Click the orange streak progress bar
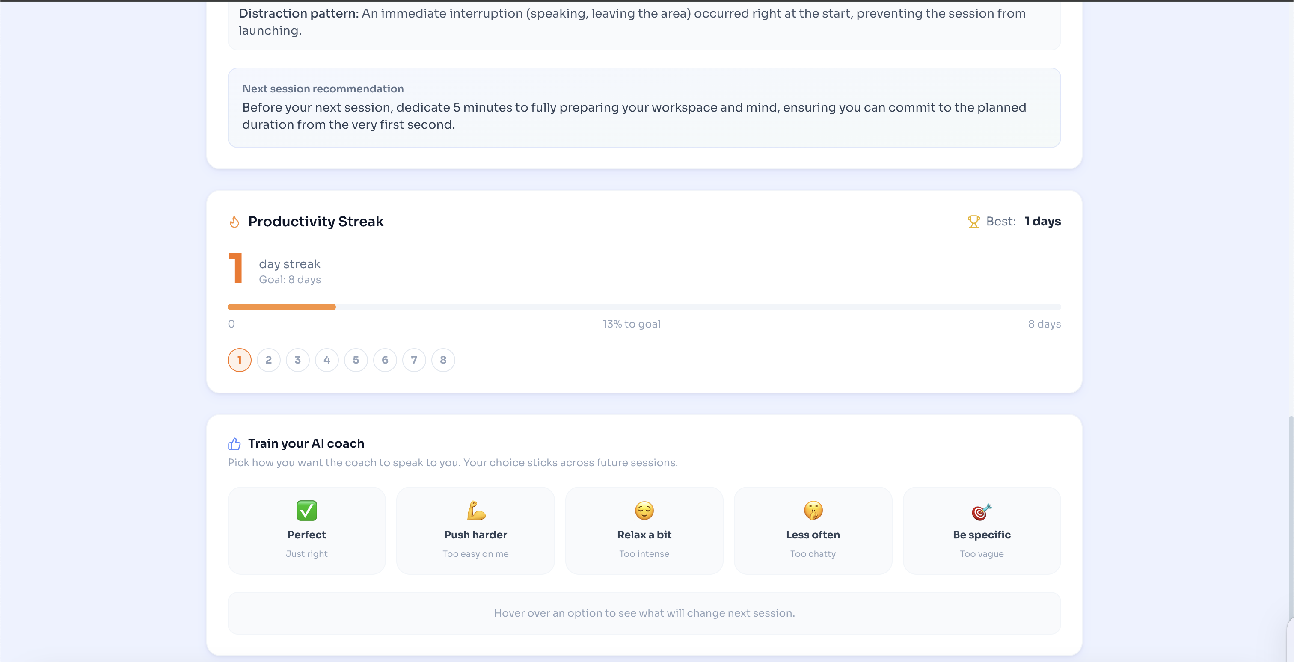The height and width of the screenshot is (662, 1294). point(281,307)
